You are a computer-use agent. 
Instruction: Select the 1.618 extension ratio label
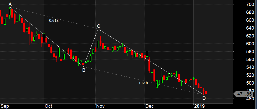(143, 83)
